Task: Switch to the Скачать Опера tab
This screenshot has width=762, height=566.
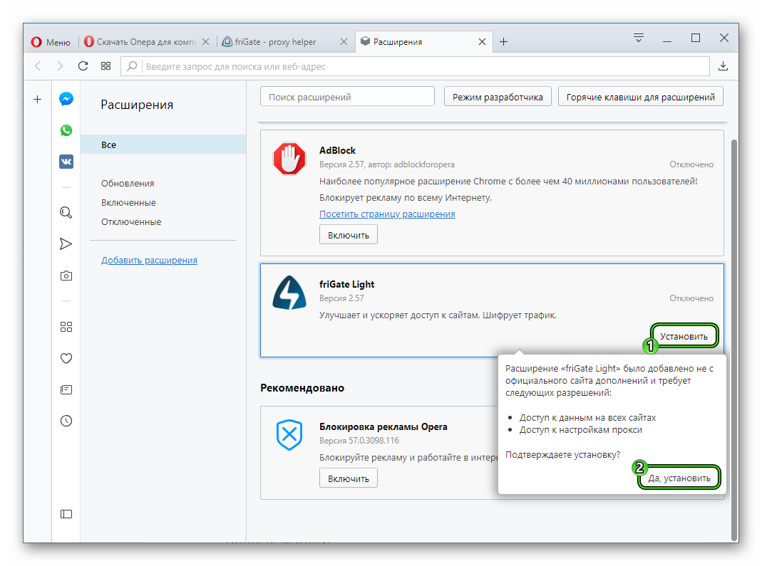Action: coord(140,42)
